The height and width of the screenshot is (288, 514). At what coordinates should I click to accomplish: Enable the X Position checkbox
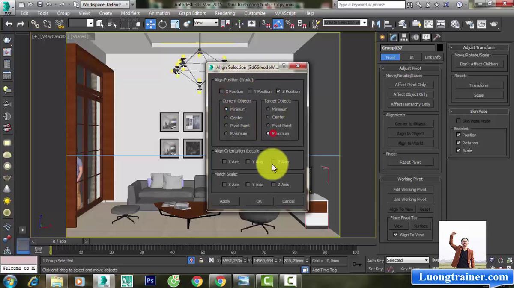(x=221, y=91)
